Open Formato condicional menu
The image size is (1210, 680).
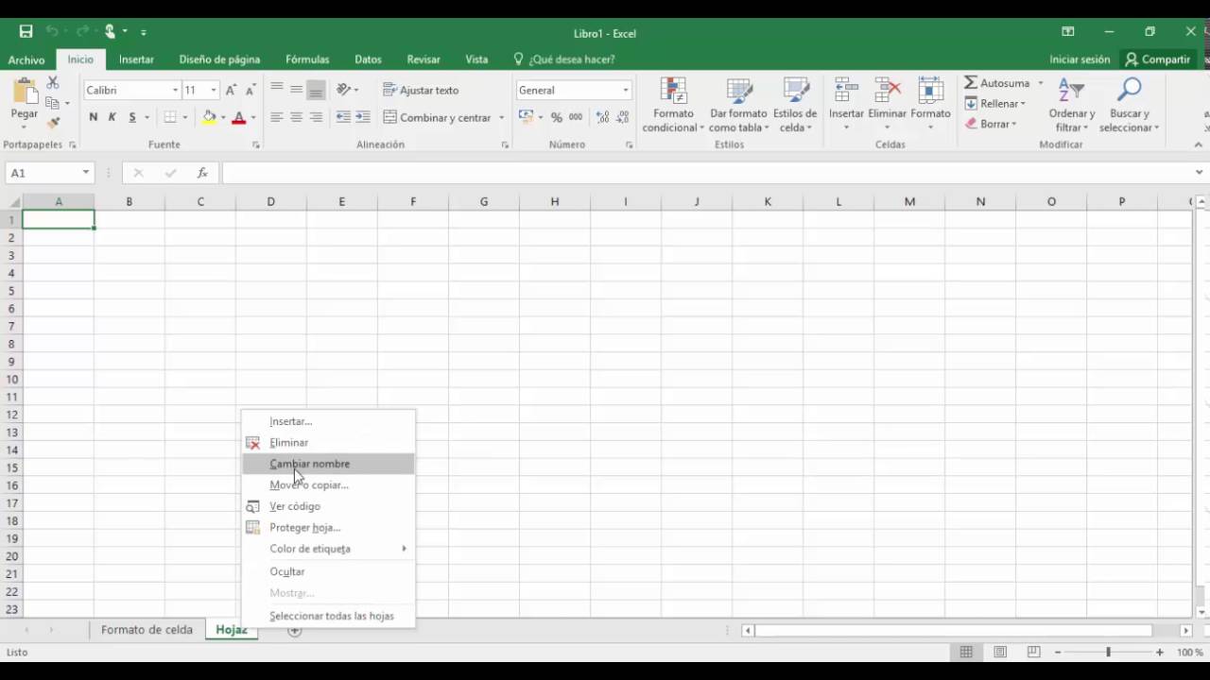coord(673,105)
